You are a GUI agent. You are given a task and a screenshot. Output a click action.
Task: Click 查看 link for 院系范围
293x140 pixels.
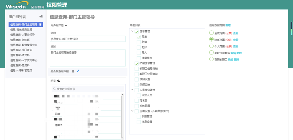[x=235, y=40]
